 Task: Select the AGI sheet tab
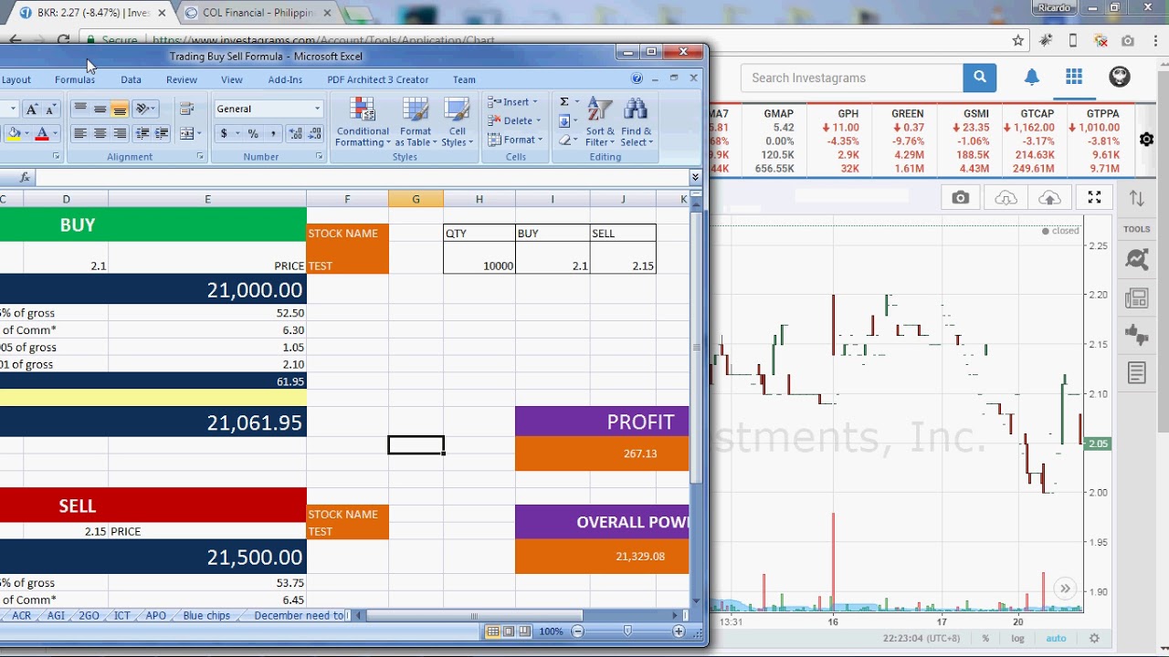coord(57,616)
